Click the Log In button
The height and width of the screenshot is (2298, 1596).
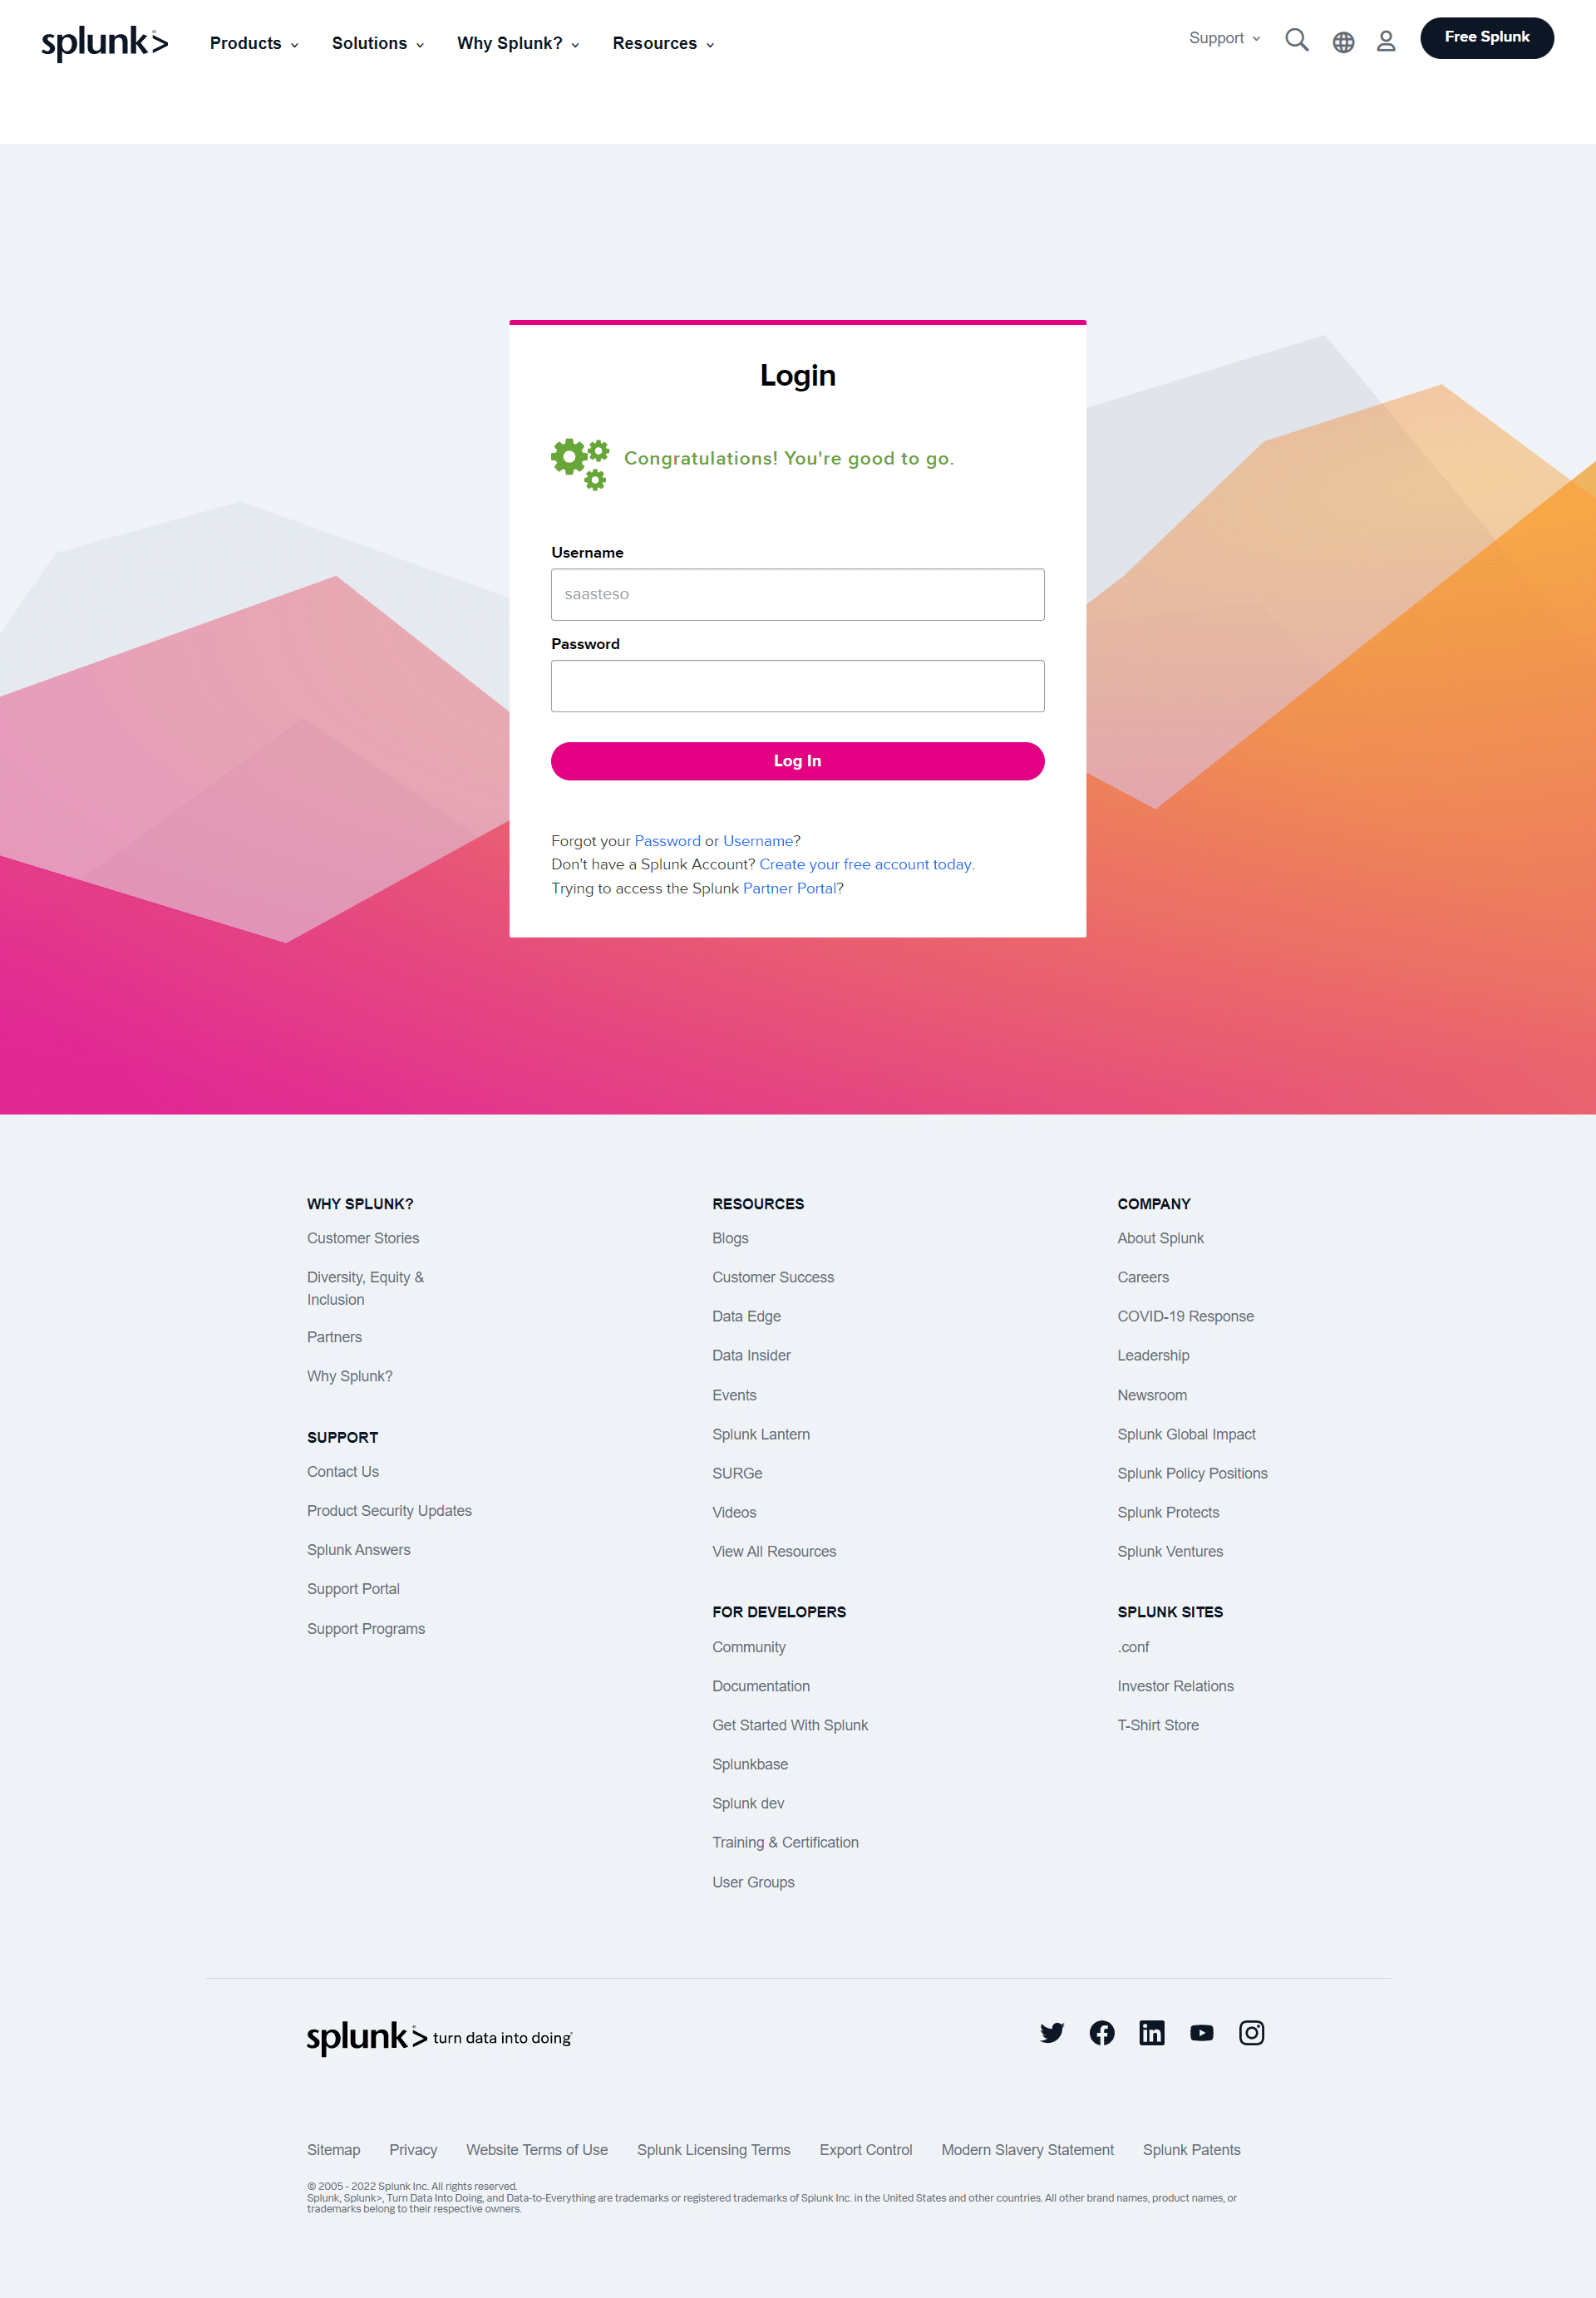[x=797, y=760]
